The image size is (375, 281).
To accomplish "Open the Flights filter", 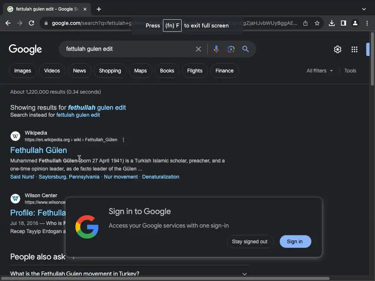I will [x=195, y=71].
